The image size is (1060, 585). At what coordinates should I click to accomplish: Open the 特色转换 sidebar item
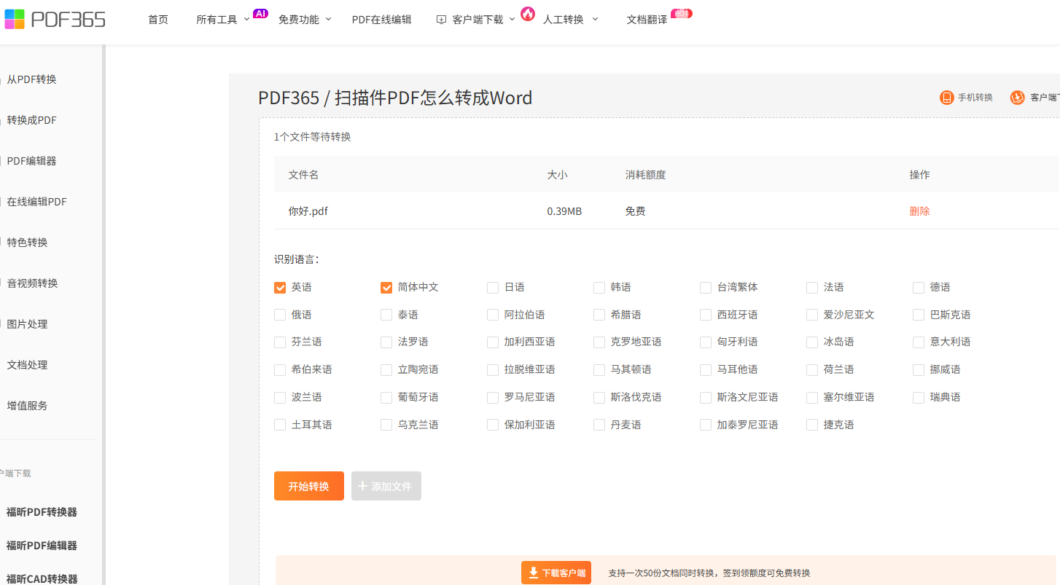(27, 243)
